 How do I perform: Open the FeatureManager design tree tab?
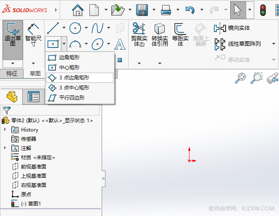pyautogui.click(x=12, y=97)
